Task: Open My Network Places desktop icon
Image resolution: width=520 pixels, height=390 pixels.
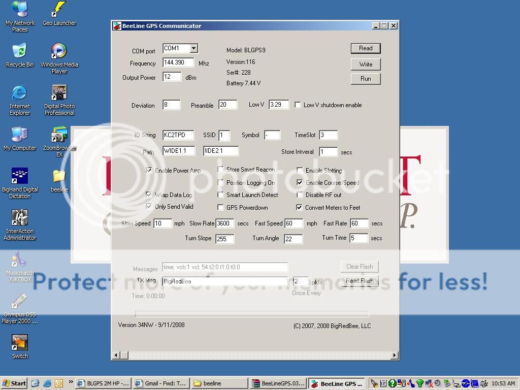Action: tap(20, 17)
